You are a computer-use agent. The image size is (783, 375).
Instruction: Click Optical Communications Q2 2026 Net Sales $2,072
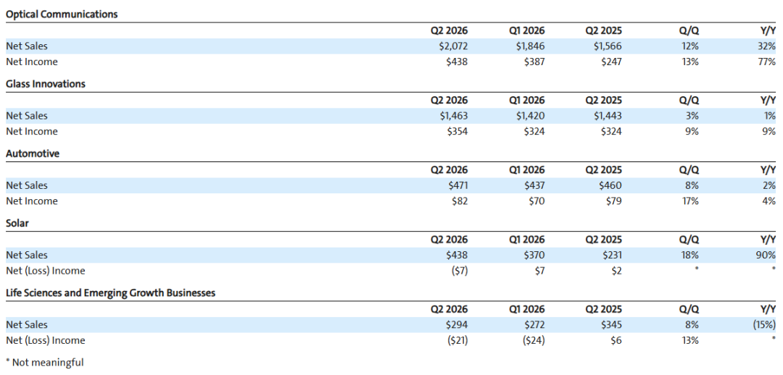[x=453, y=46]
